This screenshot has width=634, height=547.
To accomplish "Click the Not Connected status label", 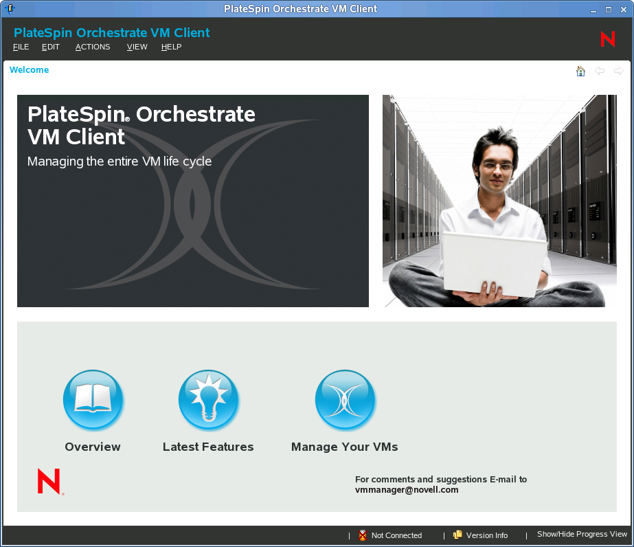I will [396, 535].
